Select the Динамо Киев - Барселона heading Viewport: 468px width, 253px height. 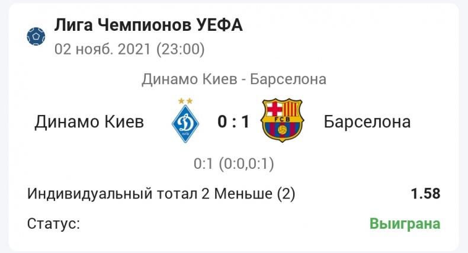coord(234,79)
